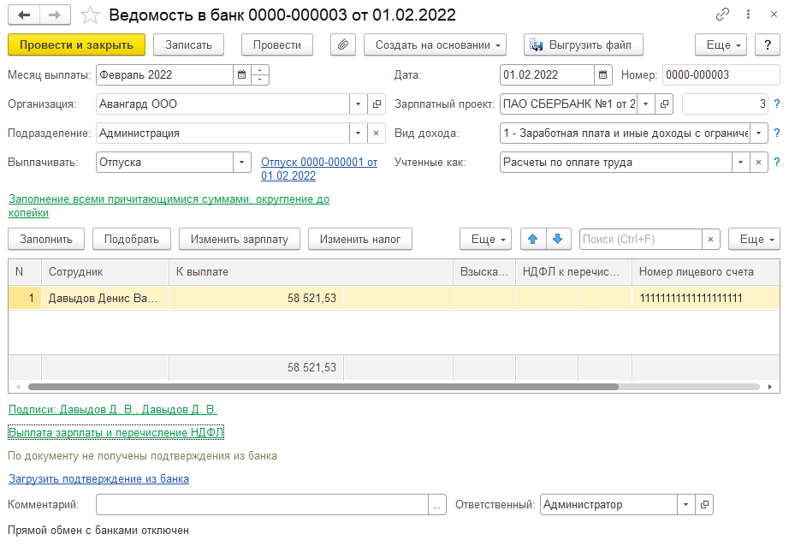Screen dimensions: 789x546
Task: Open Заполнение всеми причитающимися суммами link
Action: pyautogui.click(x=169, y=205)
